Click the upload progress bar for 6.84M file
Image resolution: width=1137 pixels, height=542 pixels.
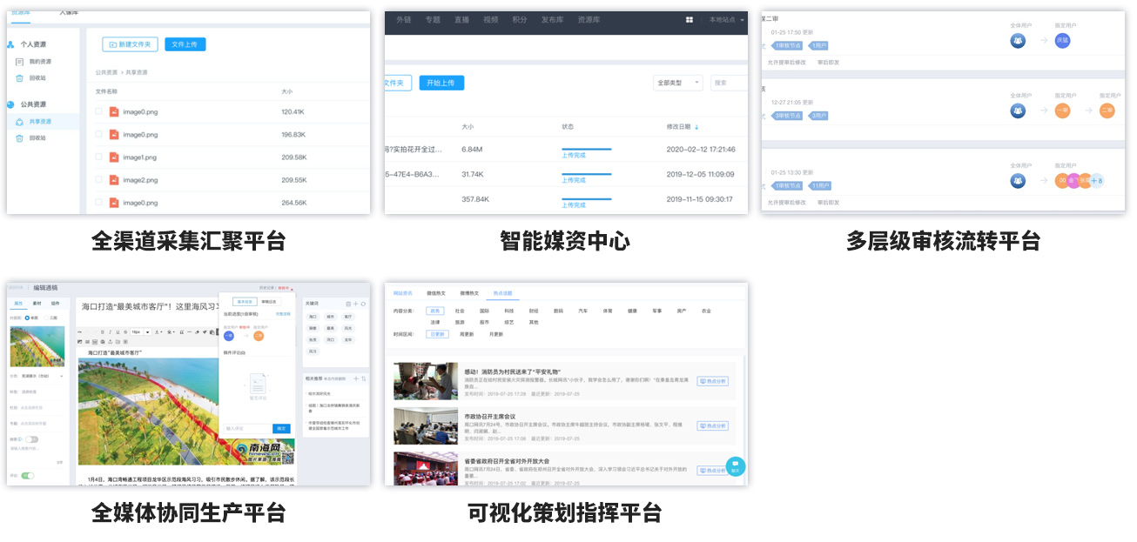pyautogui.click(x=586, y=149)
